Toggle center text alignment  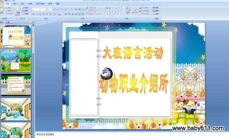click(69, 14)
